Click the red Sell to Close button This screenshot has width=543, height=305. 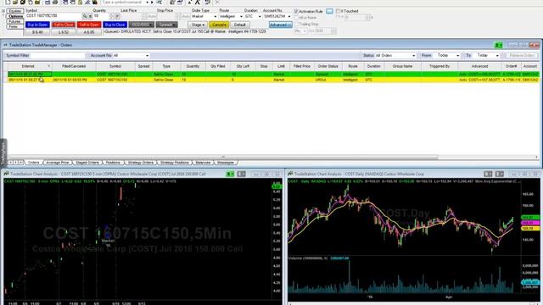pos(64,25)
